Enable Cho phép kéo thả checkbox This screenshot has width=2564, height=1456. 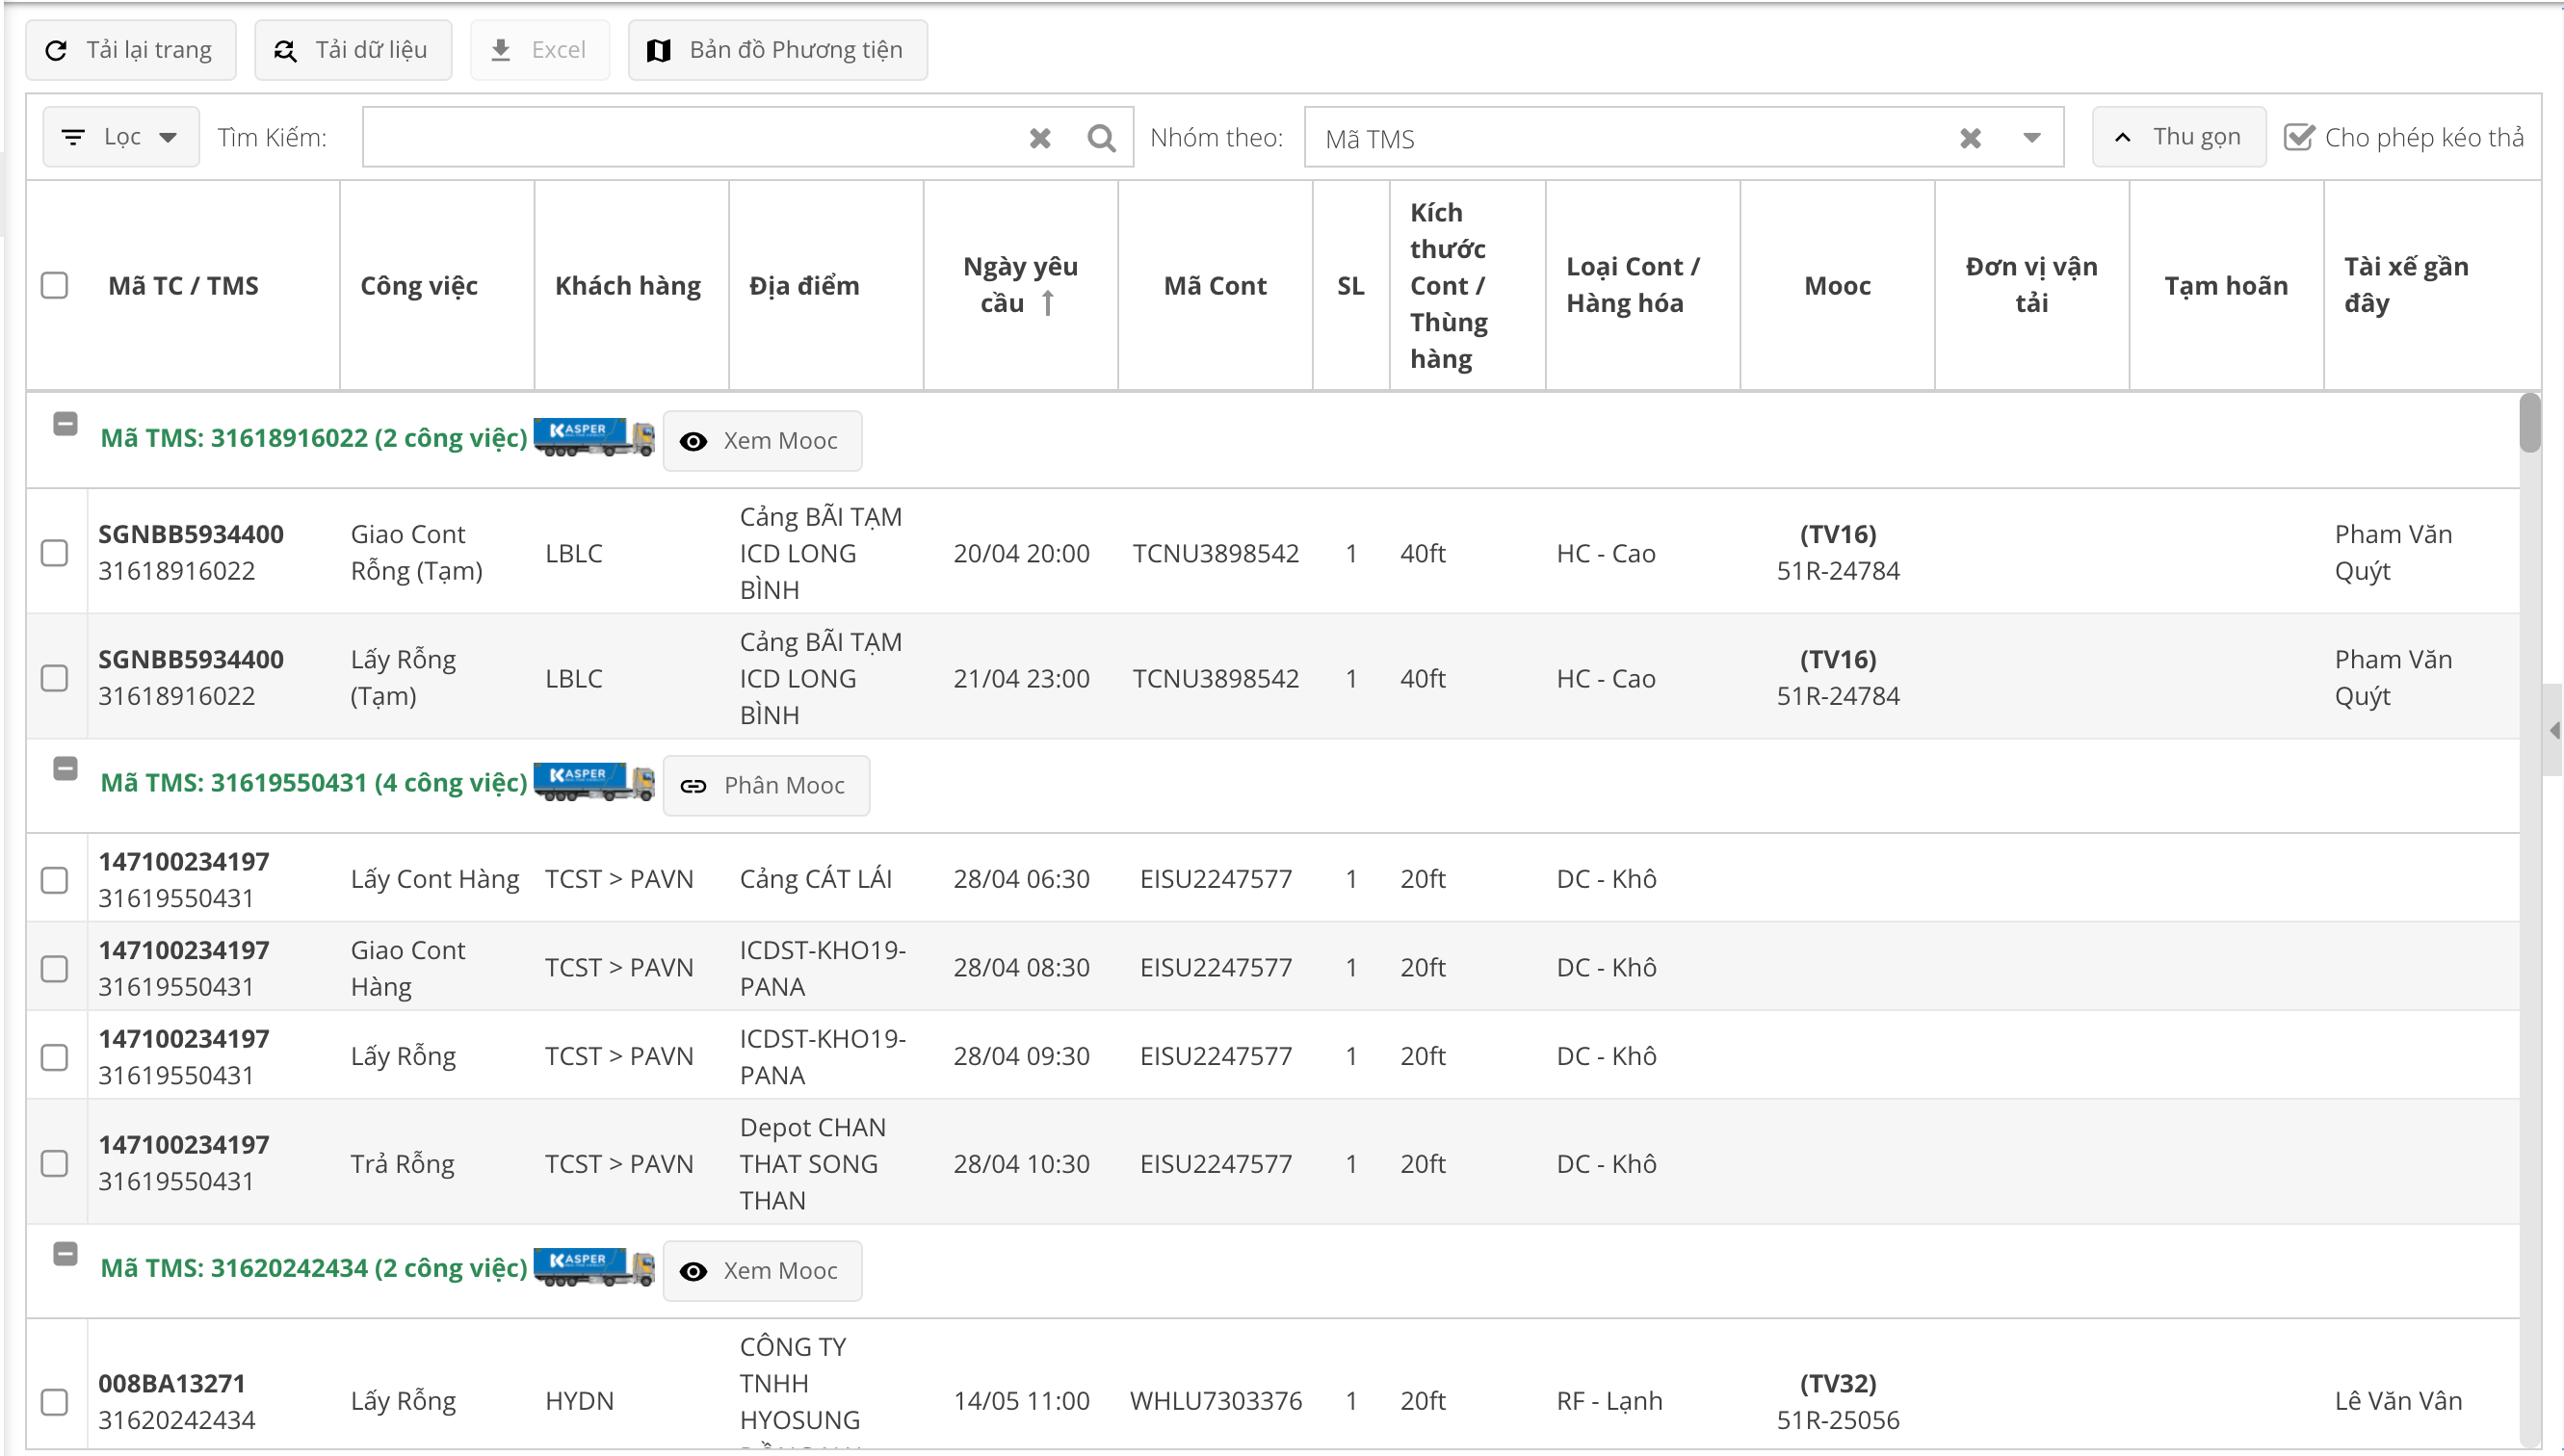tap(2299, 137)
